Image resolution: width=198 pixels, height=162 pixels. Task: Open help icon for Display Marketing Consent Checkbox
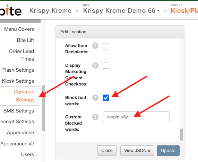click(x=95, y=65)
